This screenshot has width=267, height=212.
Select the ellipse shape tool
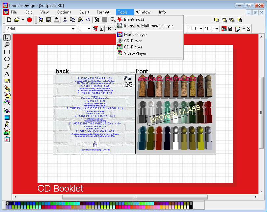point(7,59)
